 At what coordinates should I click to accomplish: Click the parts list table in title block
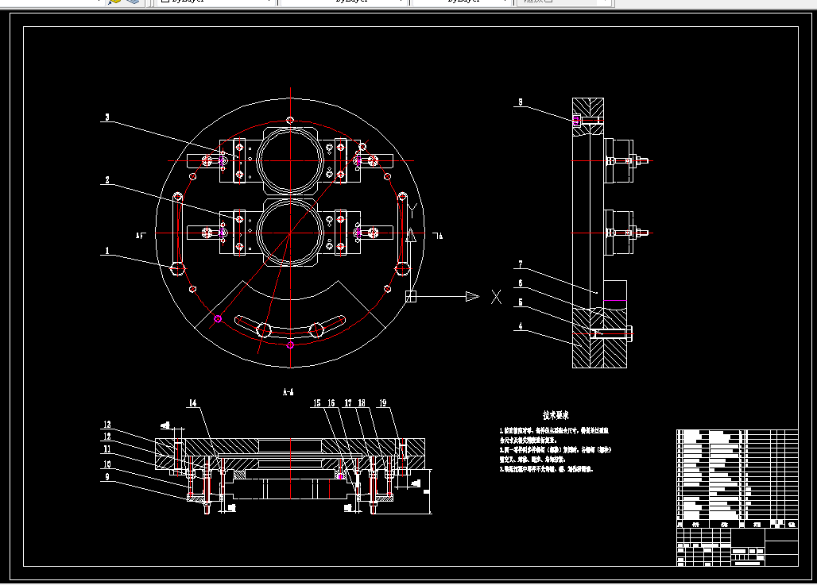coord(738,479)
